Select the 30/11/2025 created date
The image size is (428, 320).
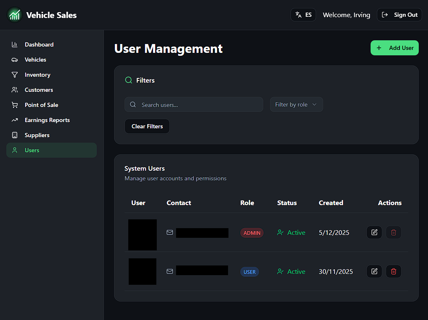click(336, 272)
